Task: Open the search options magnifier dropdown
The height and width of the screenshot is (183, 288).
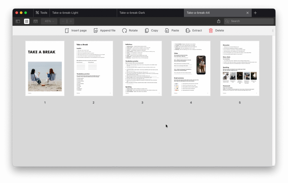Action: (228, 21)
